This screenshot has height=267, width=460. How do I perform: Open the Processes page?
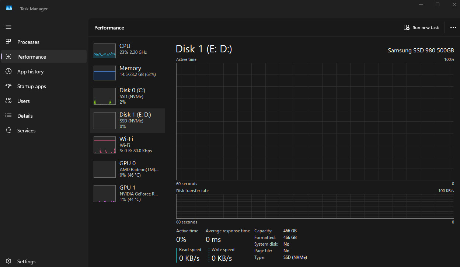[44, 42]
